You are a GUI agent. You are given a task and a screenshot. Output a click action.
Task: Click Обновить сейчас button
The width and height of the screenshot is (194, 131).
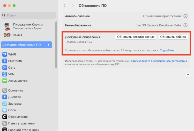(x=173, y=37)
